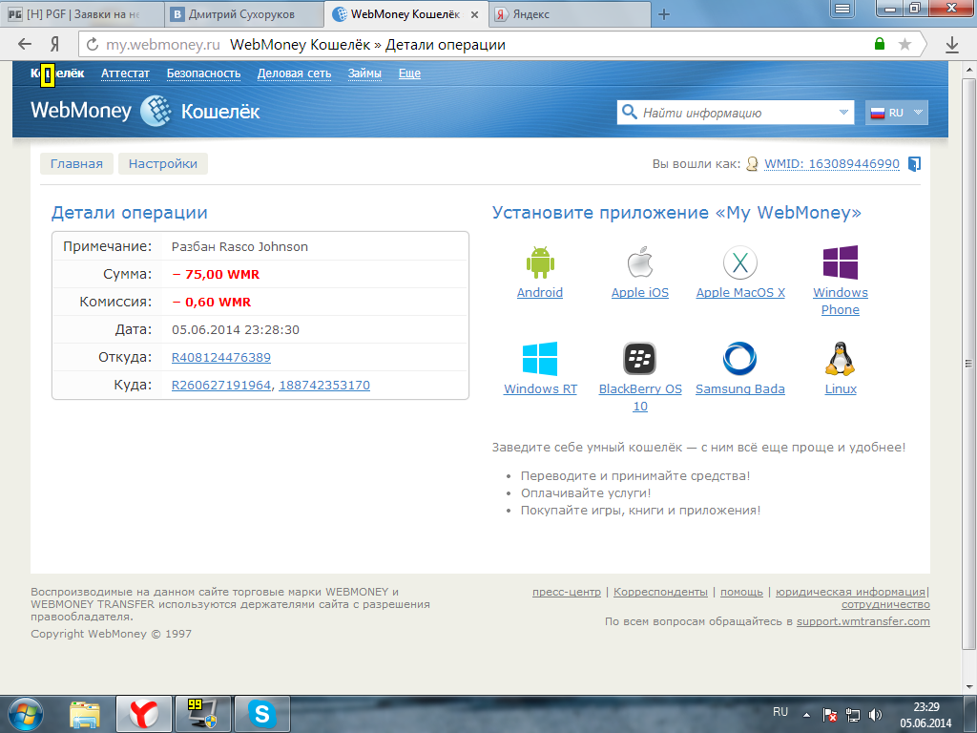Open the Еще menu in top navigation

pyautogui.click(x=409, y=73)
